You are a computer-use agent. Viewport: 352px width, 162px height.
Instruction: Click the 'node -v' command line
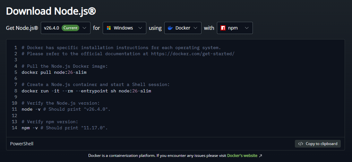click(66, 109)
